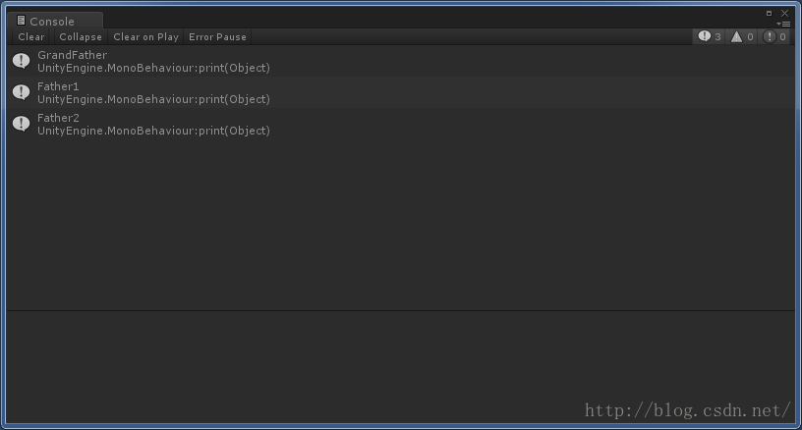
Task: Click the empty log detail area
Action: tap(400, 366)
